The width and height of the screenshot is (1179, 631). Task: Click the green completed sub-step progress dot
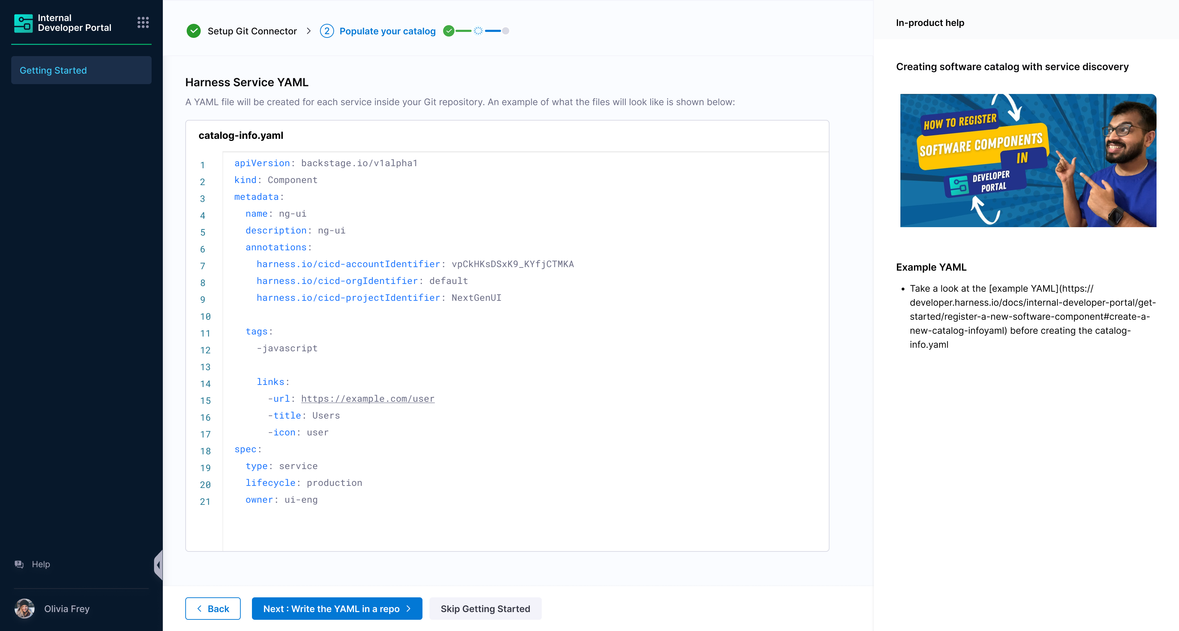click(x=448, y=31)
